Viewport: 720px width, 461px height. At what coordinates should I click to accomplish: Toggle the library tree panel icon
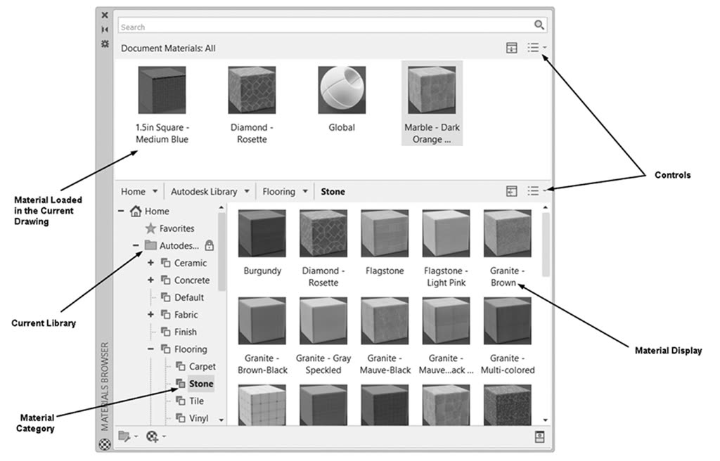point(512,191)
